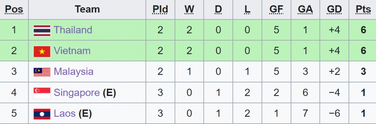Click the Pts column header
The height and width of the screenshot is (124, 376).
(363, 9)
